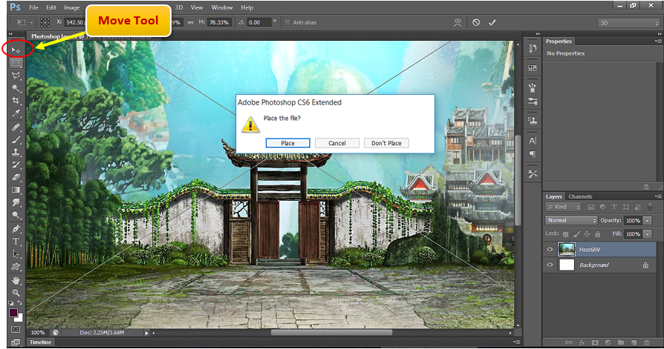
Task: Open the Layers panel menu
Action: [657, 196]
